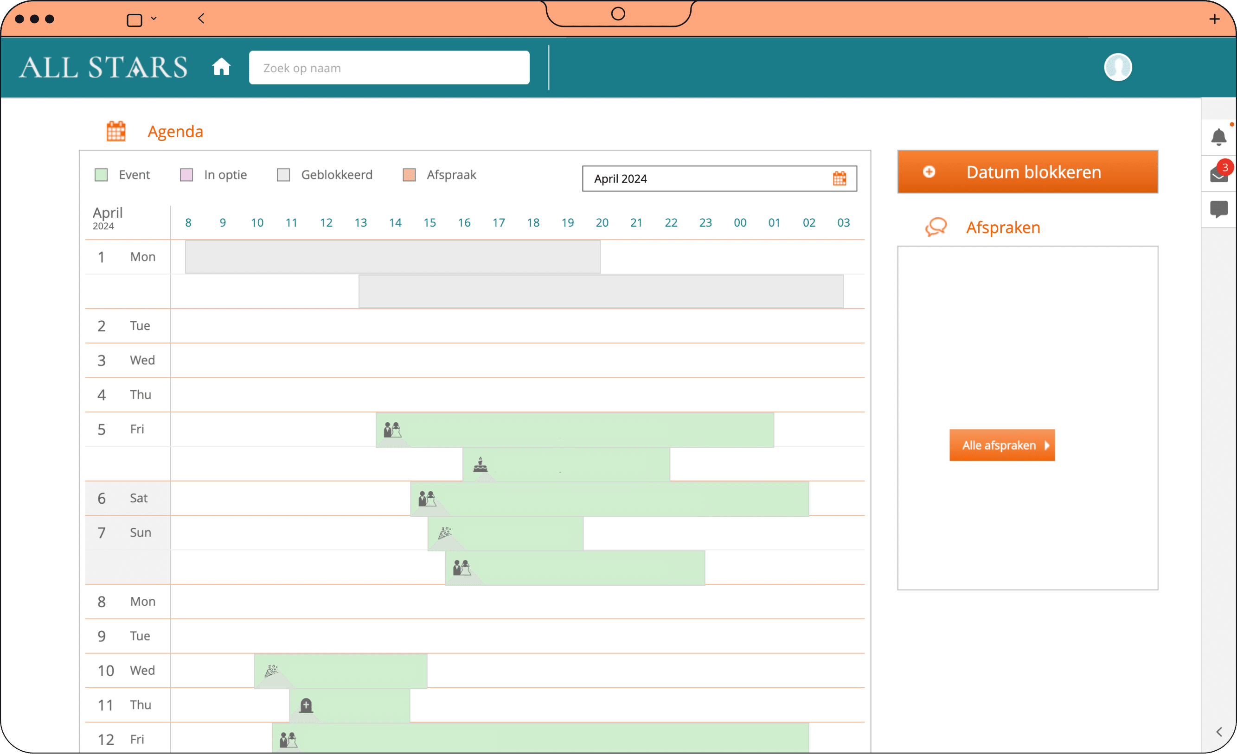Click the home icon in header
1237x754 pixels.
pyautogui.click(x=221, y=67)
